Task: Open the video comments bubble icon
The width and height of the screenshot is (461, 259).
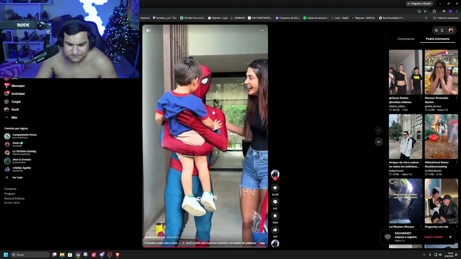Action: (x=275, y=202)
